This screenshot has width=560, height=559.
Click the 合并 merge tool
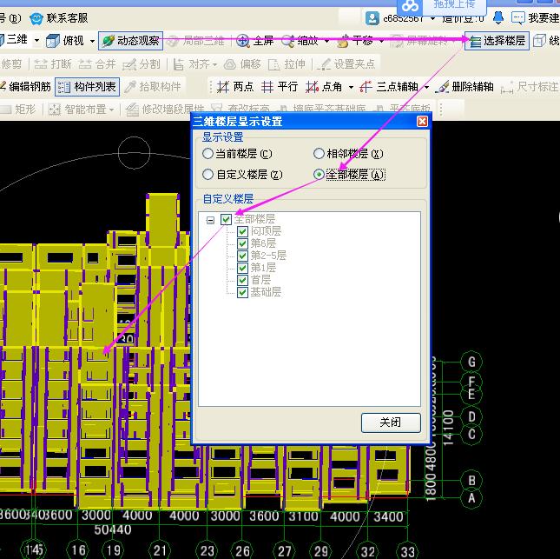pyautogui.click(x=96, y=64)
